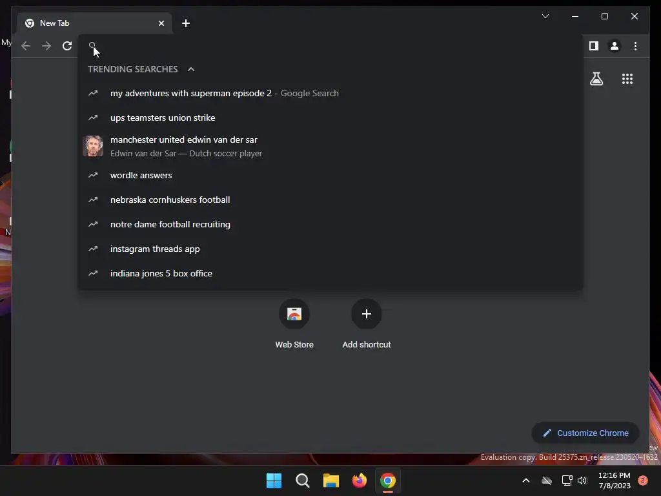This screenshot has width=661, height=496.
Task: Choose 'instagram threads app' trending search
Action: [x=330, y=249]
